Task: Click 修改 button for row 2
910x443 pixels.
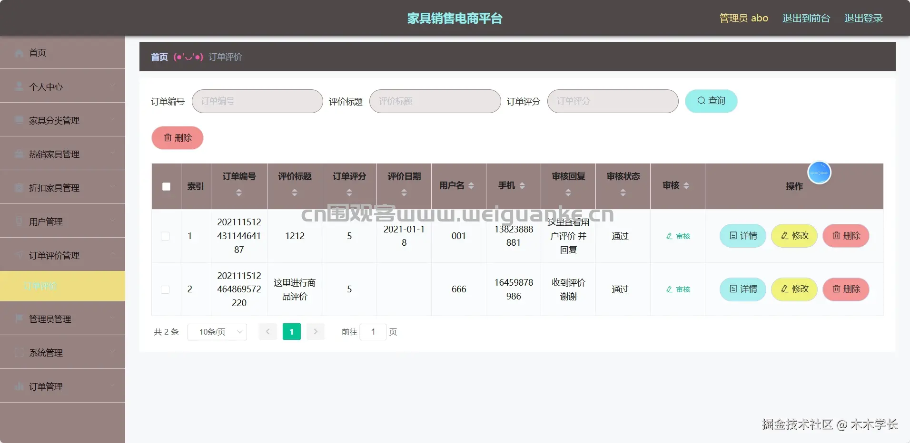Action: (x=794, y=289)
